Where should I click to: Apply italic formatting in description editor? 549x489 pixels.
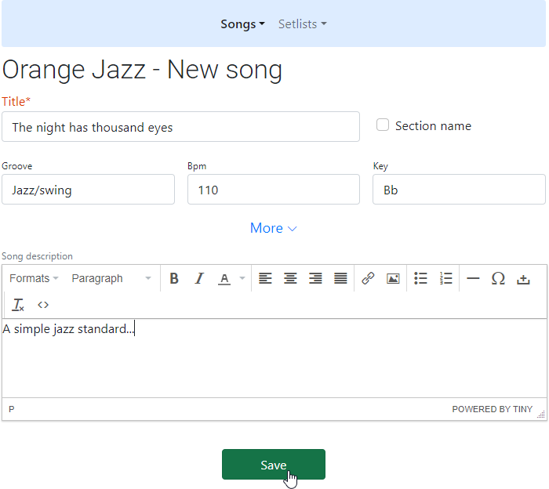click(x=199, y=278)
